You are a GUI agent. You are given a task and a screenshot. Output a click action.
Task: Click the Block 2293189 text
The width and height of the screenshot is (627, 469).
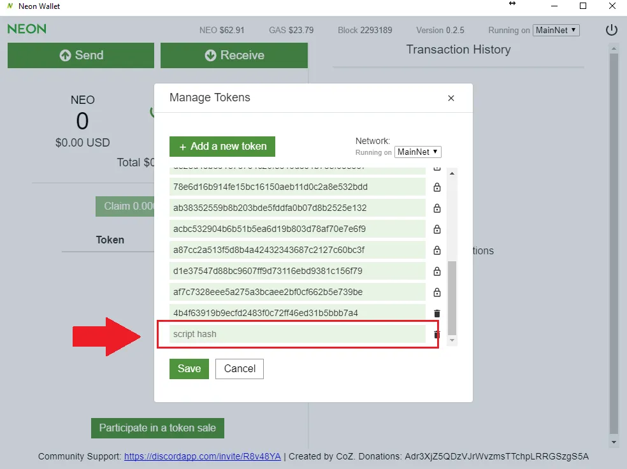(x=364, y=30)
